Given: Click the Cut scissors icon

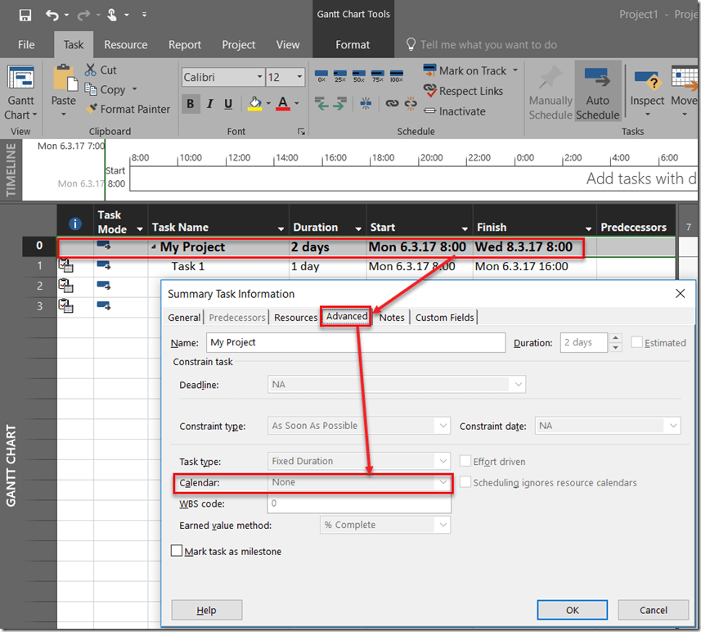Looking at the screenshot, I should [x=91, y=70].
